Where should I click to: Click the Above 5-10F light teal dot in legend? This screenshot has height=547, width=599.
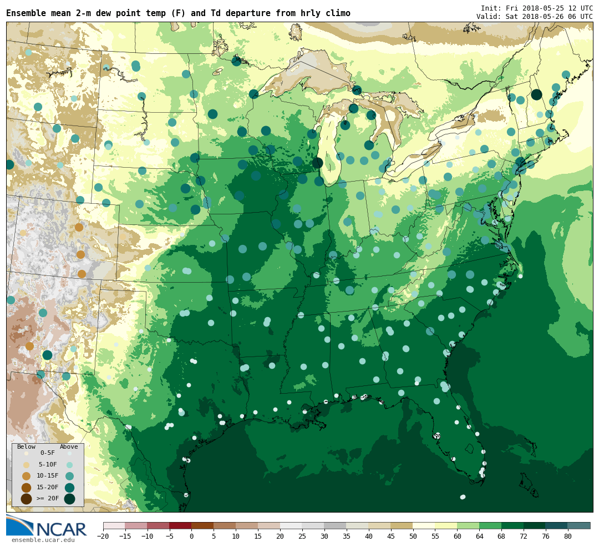tap(69, 464)
